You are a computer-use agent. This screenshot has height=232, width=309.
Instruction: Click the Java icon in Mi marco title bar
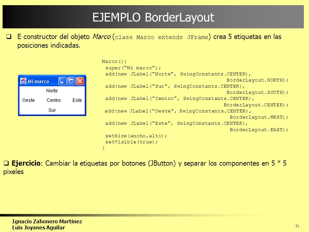[23, 81]
